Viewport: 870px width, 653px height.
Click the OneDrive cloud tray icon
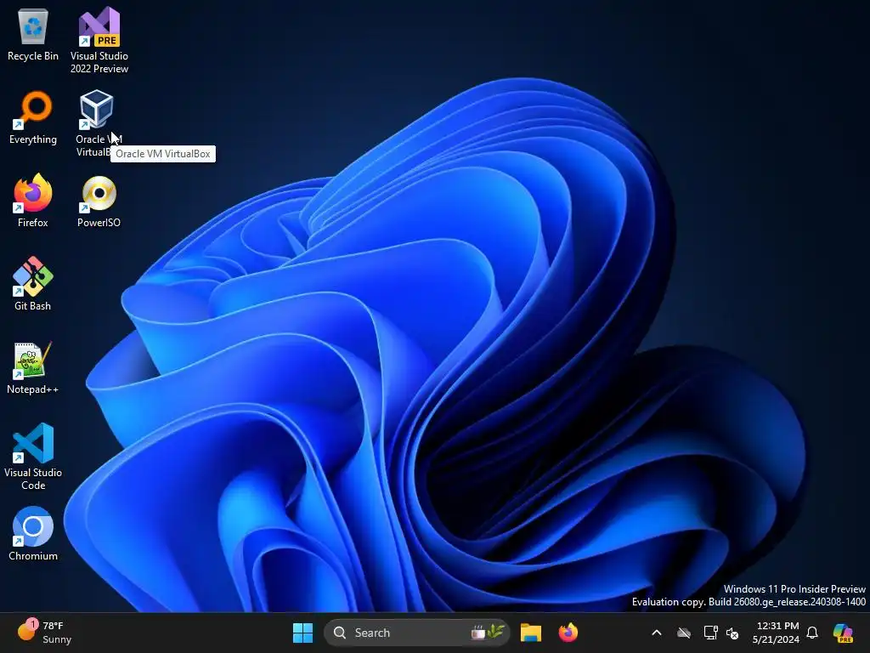click(x=684, y=633)
